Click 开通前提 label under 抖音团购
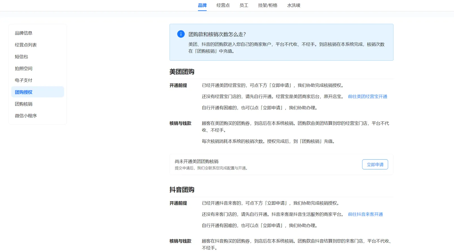The height and width of the screenshot is (252, 454). [178, 203]
